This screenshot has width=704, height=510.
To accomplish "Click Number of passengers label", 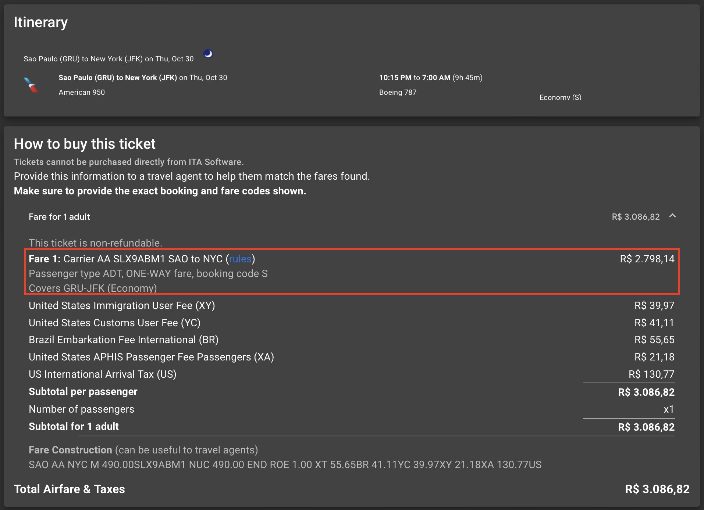I will click(81, 409).
